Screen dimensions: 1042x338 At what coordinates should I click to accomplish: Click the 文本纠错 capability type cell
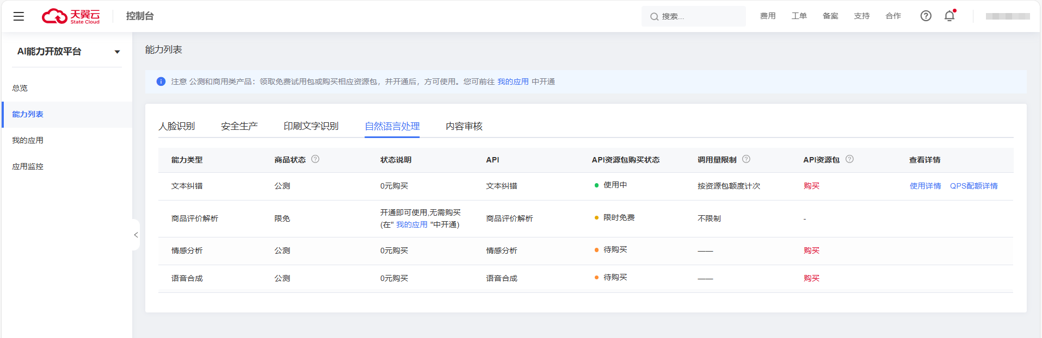pos(187,186)
